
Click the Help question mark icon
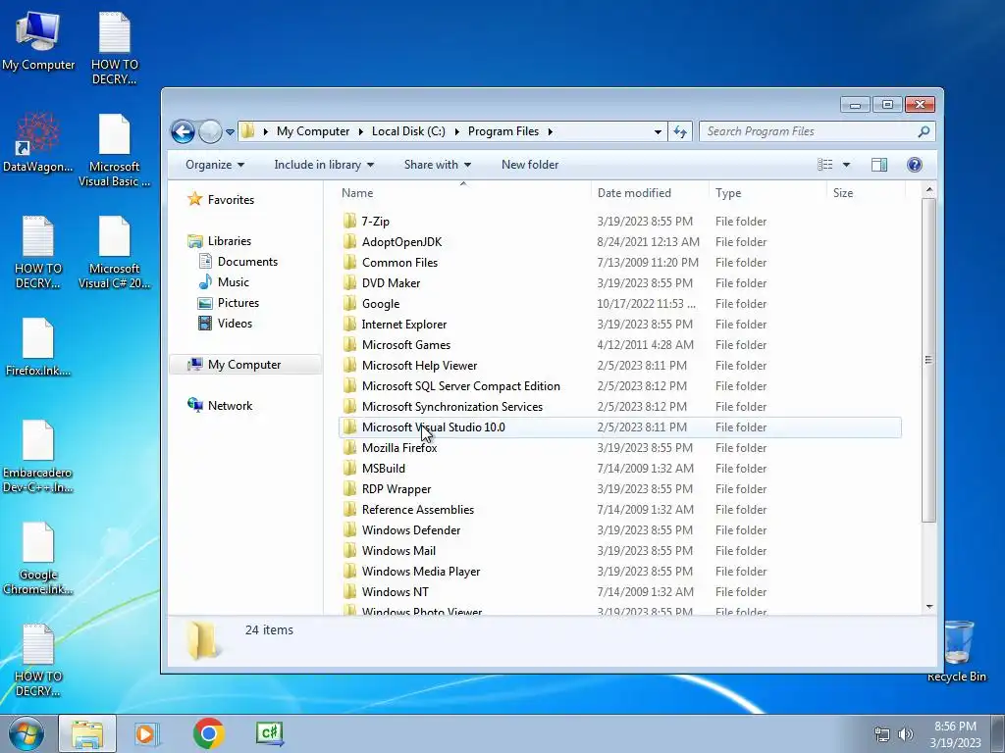click(915, 165)
